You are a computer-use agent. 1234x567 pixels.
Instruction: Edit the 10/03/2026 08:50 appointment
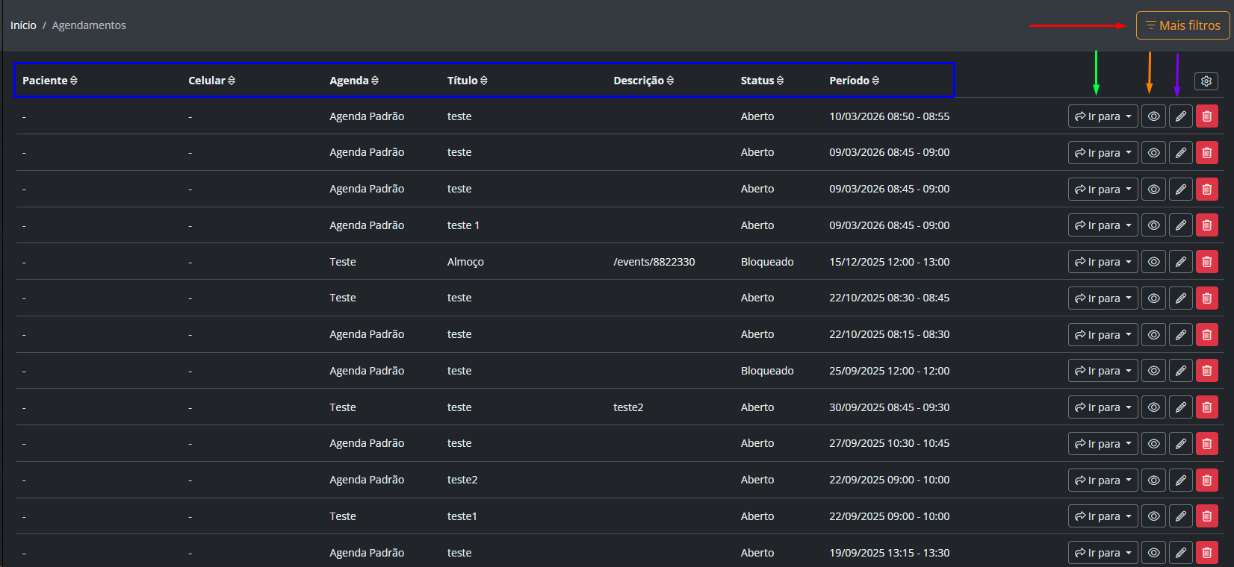pyautogui.click(x=1180, y=116)
